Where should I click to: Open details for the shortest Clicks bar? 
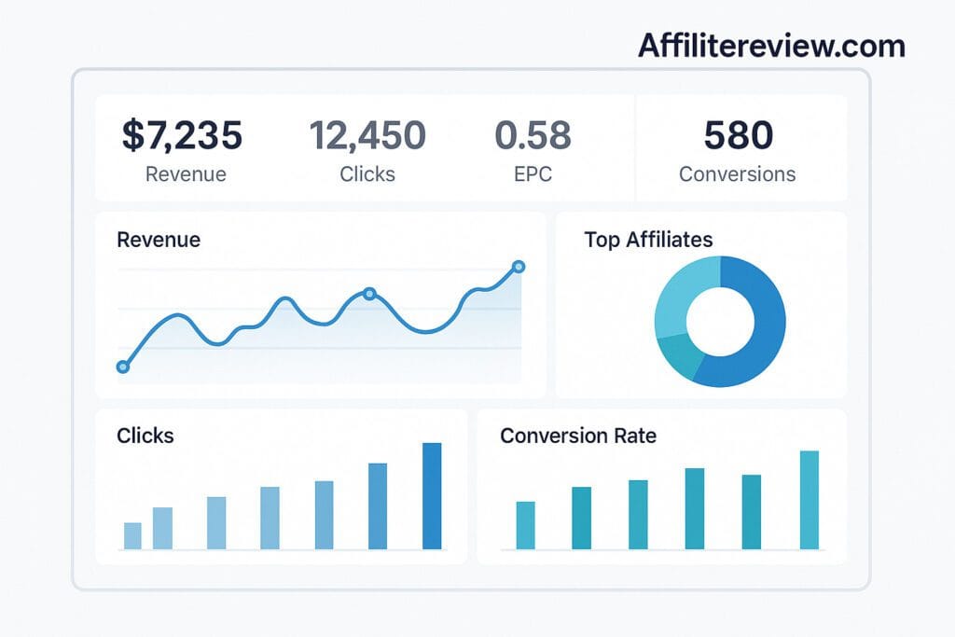point(132,536)
